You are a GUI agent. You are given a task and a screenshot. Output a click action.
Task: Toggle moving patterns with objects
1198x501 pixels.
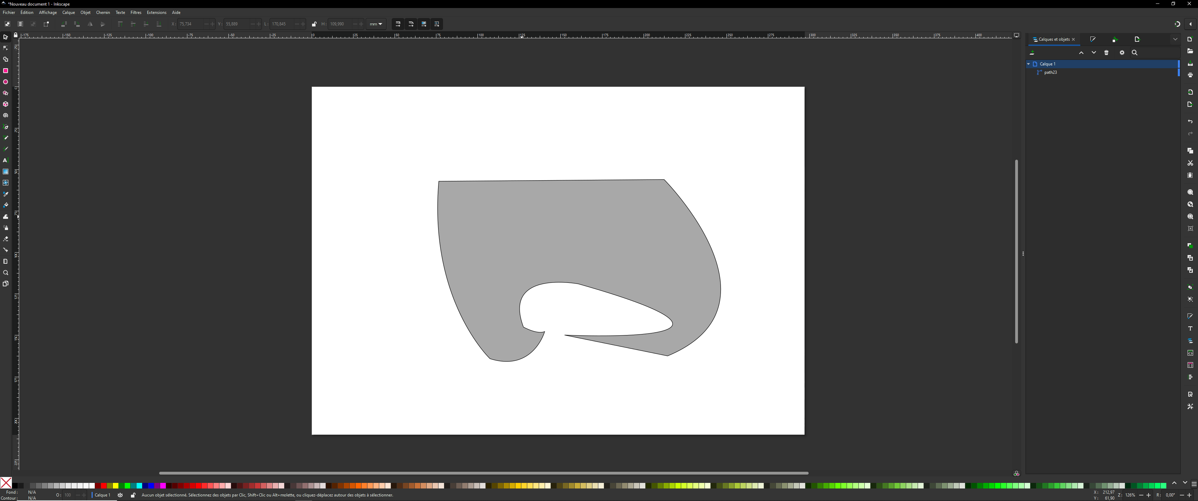tap(437, 24)
